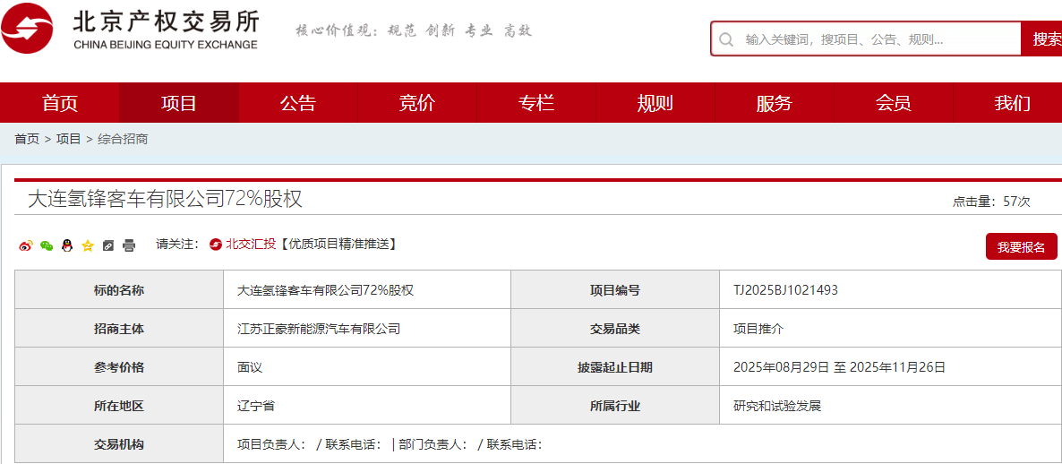Go to 首页 breadcrumb link
This screenshot has width=1062, height=464.
click(x=27, y=139)
